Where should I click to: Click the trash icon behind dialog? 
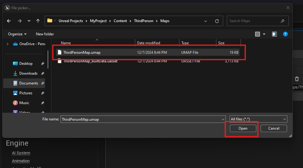click(x=297, y=79)
